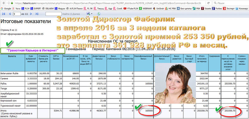Viewport: 249px width, 119px height.
Task: Click the Tenge row label
Action: (x=4, y=89)
